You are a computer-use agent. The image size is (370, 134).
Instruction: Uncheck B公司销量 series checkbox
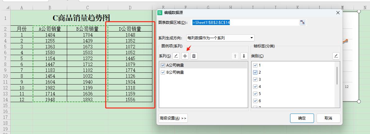pos(163,72)
